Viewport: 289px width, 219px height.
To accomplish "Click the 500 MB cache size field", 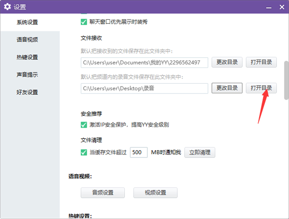I will pyautogui.click(x=138, y=153).
